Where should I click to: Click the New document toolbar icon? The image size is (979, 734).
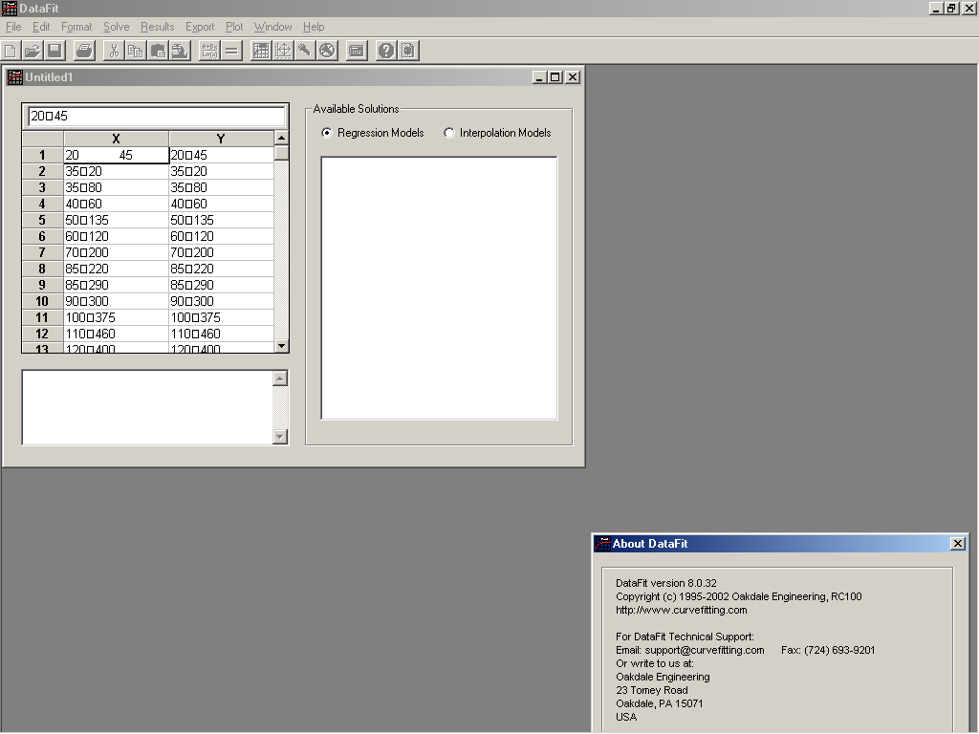(x=11, y=51)
